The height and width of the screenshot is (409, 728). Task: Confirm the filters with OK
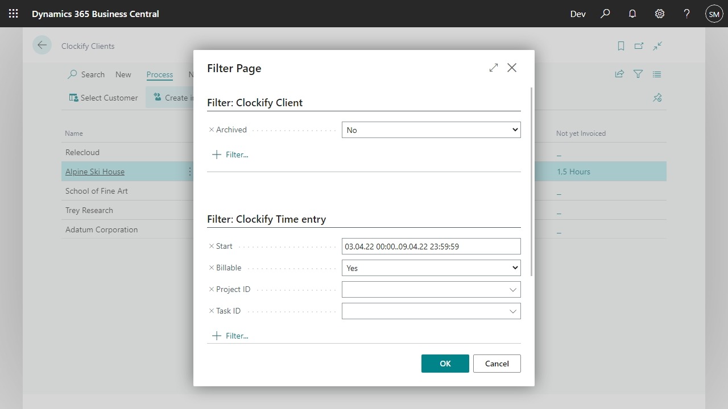(x=445, y=364)
